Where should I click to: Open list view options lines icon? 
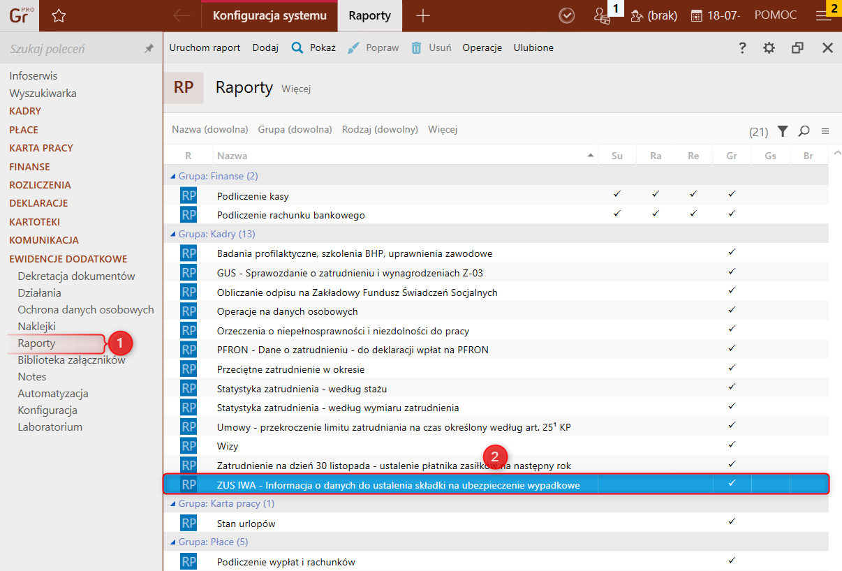click(825, 131)
